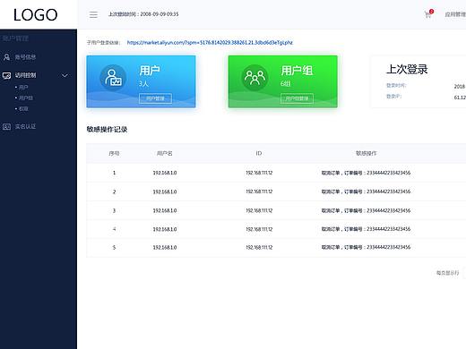
Task: Click 192.168.111.12 in row 5
Action: [259, 247]
